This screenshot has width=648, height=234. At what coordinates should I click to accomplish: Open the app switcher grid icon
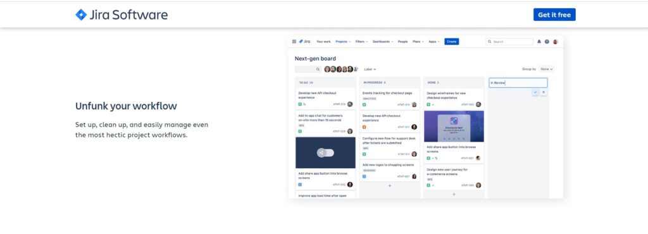[x=294, y=42]
